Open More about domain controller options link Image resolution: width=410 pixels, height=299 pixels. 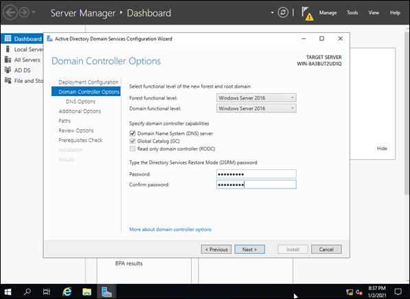pyautogui.click(x=170, y=229)
